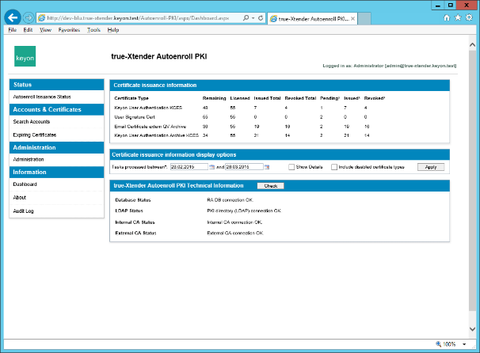
Task: Click Keyon User Authentication KGES row label
Action: click(x=148, y=108)
